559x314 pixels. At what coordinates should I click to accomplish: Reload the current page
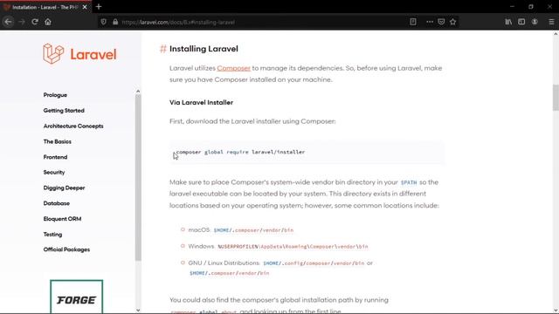click(x=35, y=22)
